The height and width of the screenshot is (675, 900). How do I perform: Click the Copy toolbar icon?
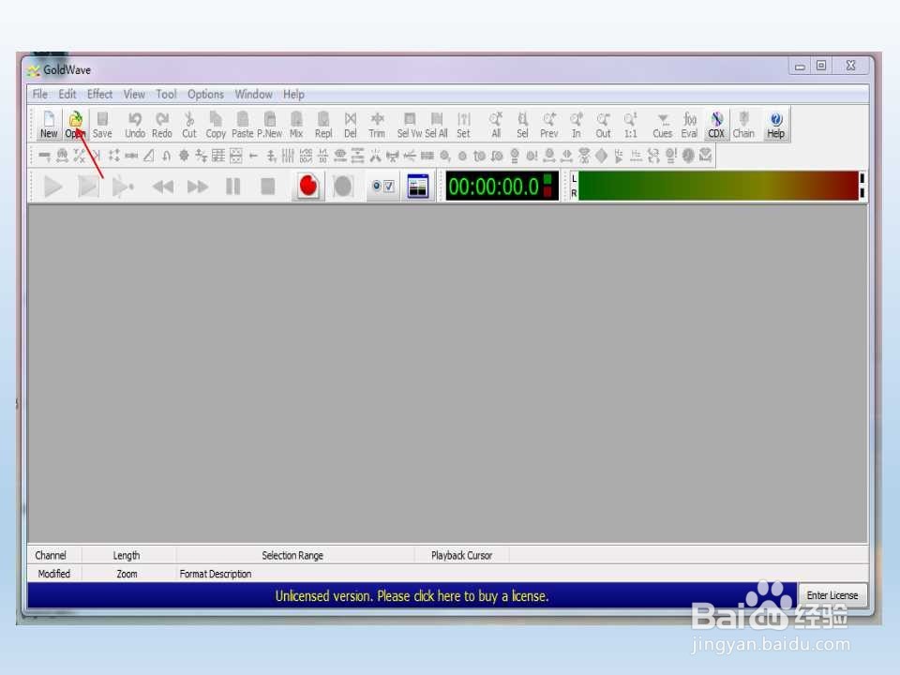(x=216, y=125)
